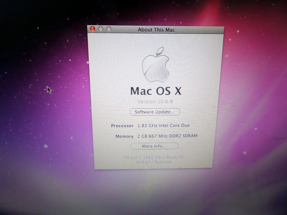Select the "2 GB 667 MHz DDR2 SDRAM" text
287x215 pixels.
coord(167,136)
